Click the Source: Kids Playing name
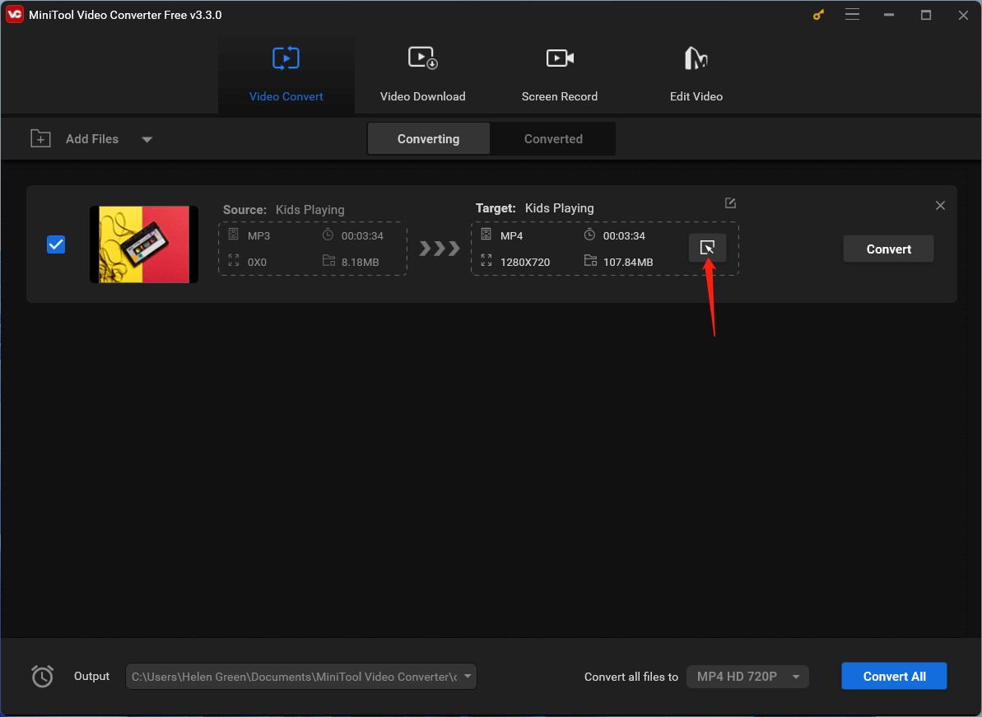 point(284,210)
